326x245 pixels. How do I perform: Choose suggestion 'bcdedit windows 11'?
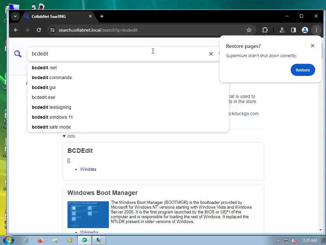click(128, 117)
